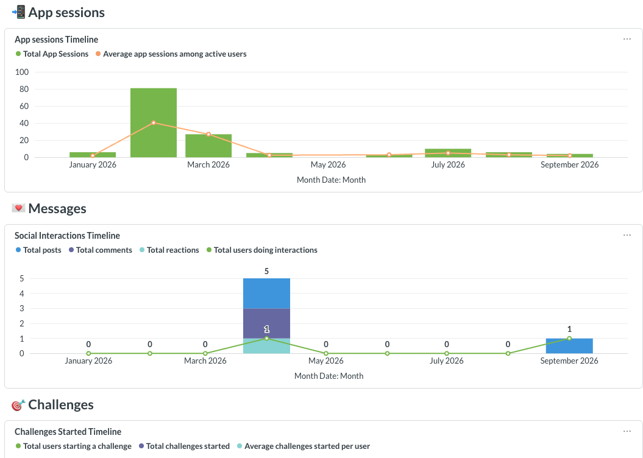This screenshot has width=643, height=458.
Task: Click the purple Total comments bar segment
Action: pyautogui.click(x=266, y=323)
